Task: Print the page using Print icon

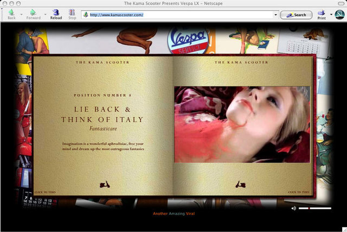Action: coord(322,15)
